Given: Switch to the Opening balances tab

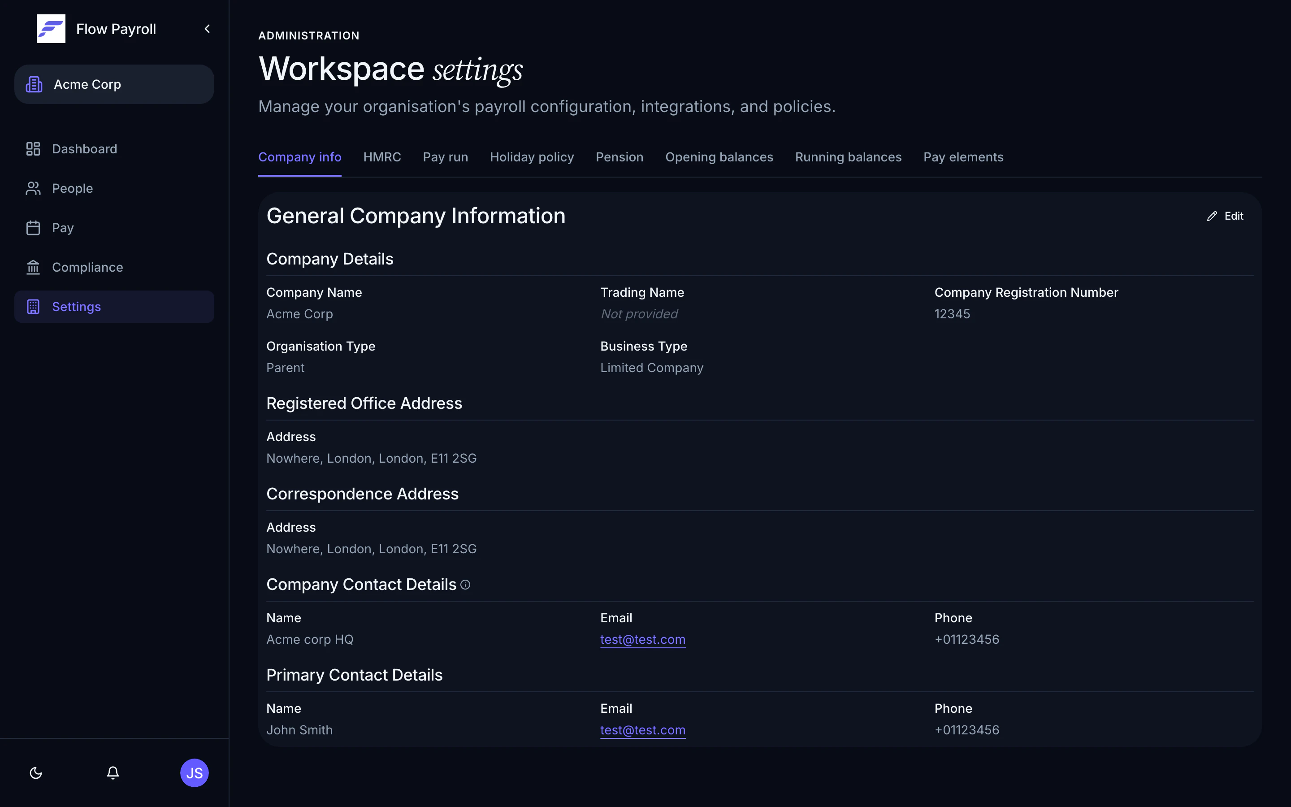Looking at the screenshot, I should pos(719,157).
